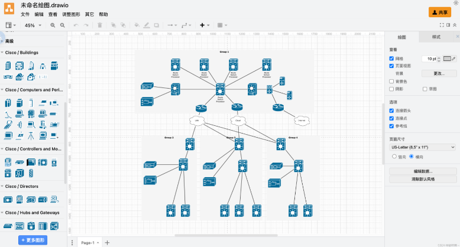Click the 更多图形 button
460x247 pixels.
pos(33,240)
